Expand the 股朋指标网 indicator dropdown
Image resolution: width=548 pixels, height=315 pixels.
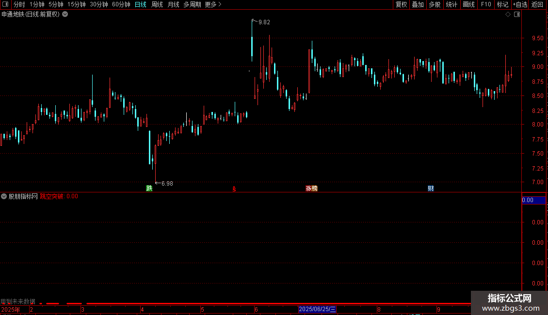[4, 196]
